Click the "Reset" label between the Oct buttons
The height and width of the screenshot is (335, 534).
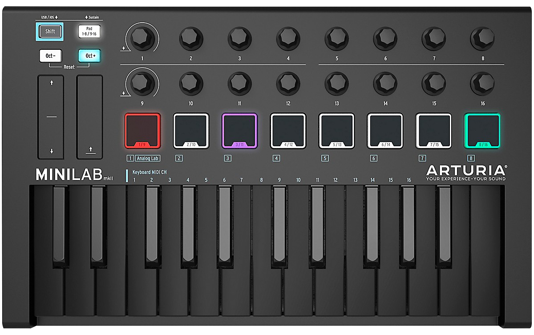point(69,67)
